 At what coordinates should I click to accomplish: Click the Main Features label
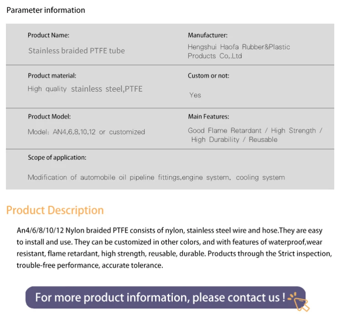[208, 117]
